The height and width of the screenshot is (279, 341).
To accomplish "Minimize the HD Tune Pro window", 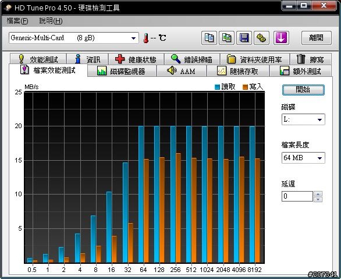I will pos(289,6).
